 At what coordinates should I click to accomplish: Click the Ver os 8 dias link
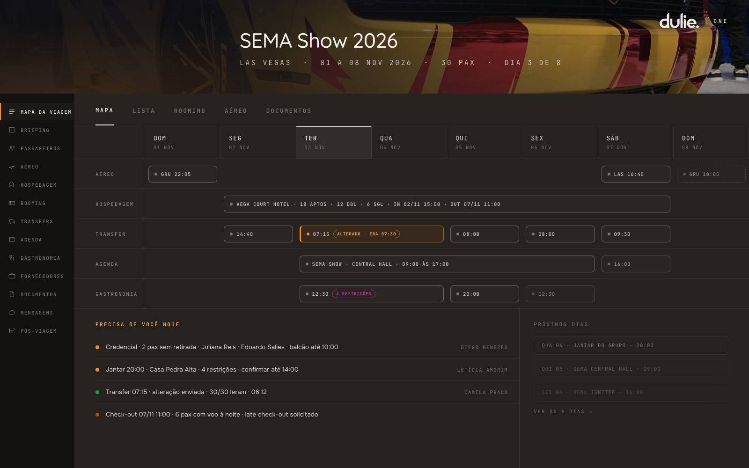click(563, 412)
